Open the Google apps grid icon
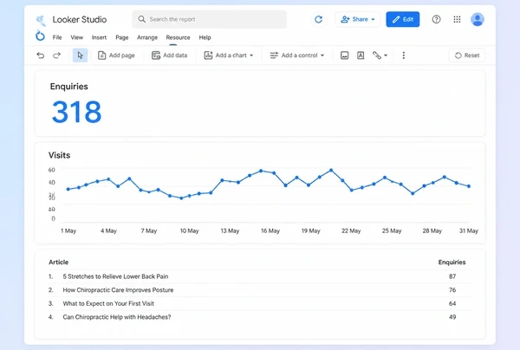The height and width of the screenshot is (350, 520). pos(457,19)
